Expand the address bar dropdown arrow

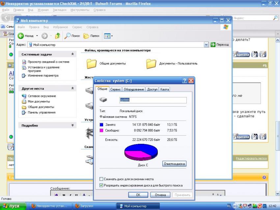(x=206, y=45)
